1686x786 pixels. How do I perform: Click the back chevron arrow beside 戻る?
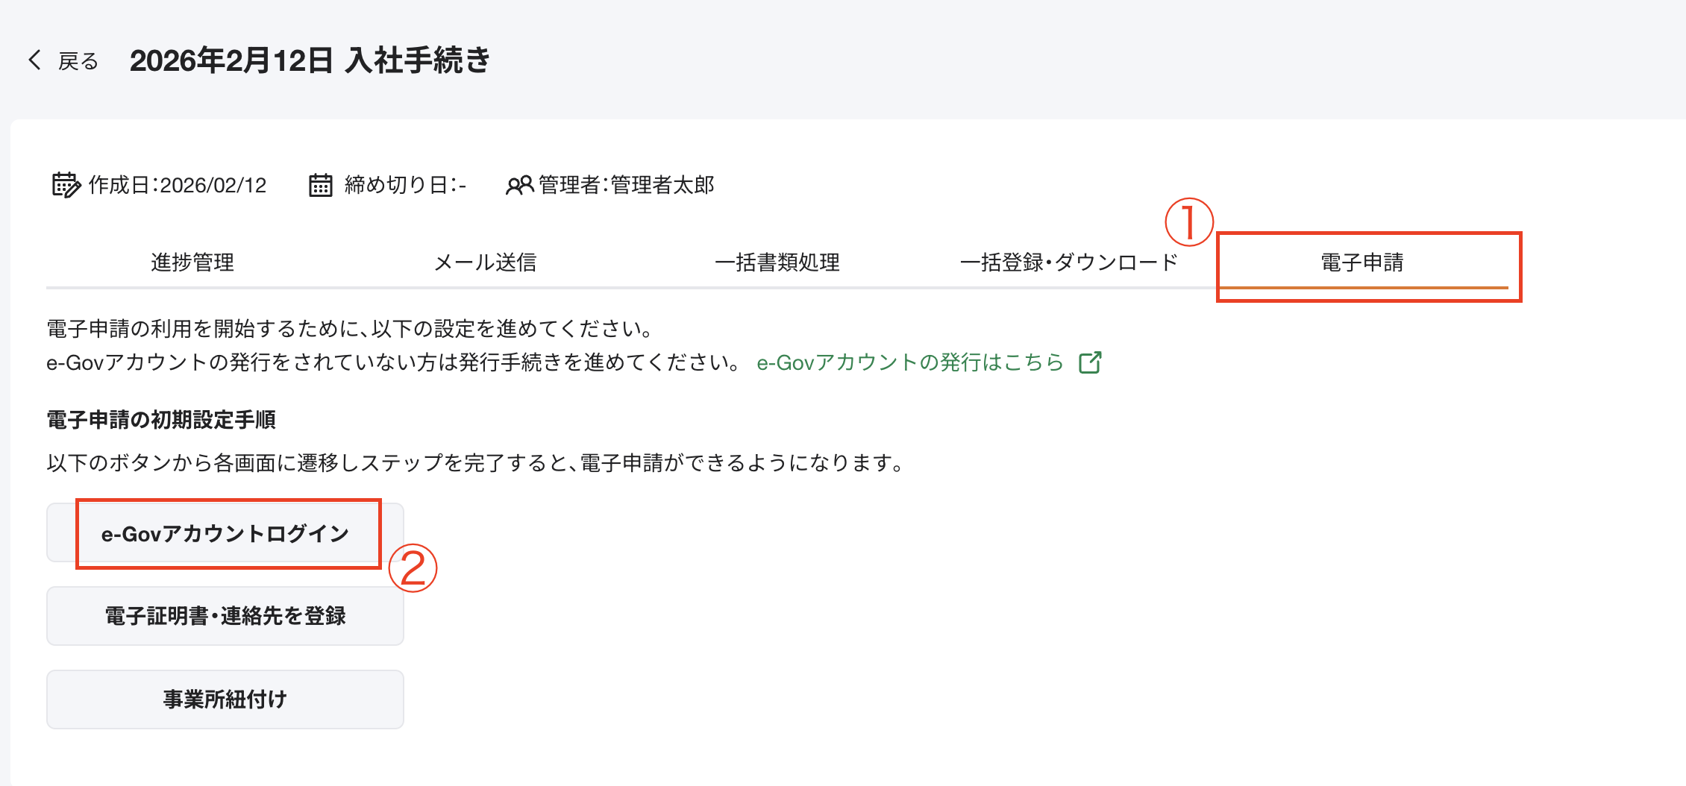(34, 60)
